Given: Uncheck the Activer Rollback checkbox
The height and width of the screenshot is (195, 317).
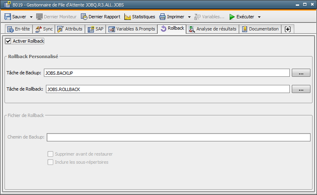Looking at the screenshot, I should (x=8, y=41).
